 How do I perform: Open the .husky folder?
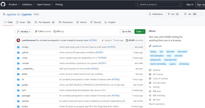pyautogui.click(x=25, y=58)
